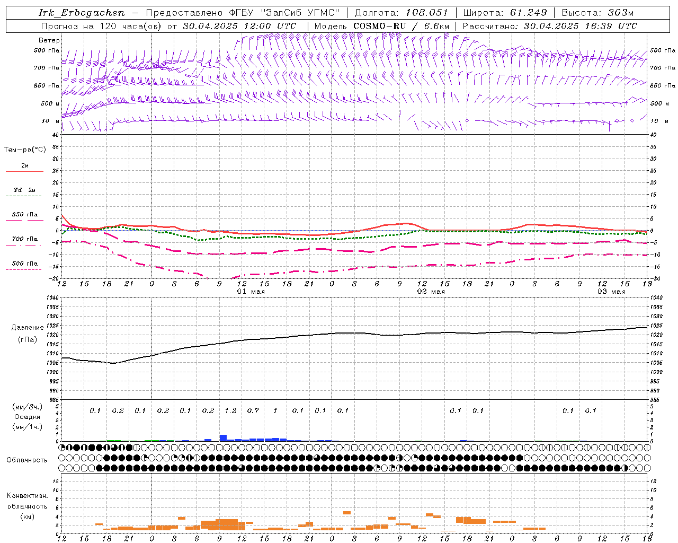This screenshot has width=678, height=543.
Task: Click the 02 мая date label
Action: (x=431, y=292)
